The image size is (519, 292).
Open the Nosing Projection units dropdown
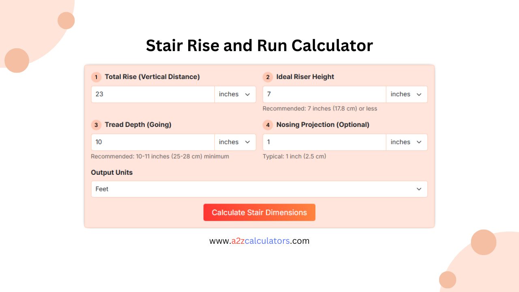click(407, 142)
